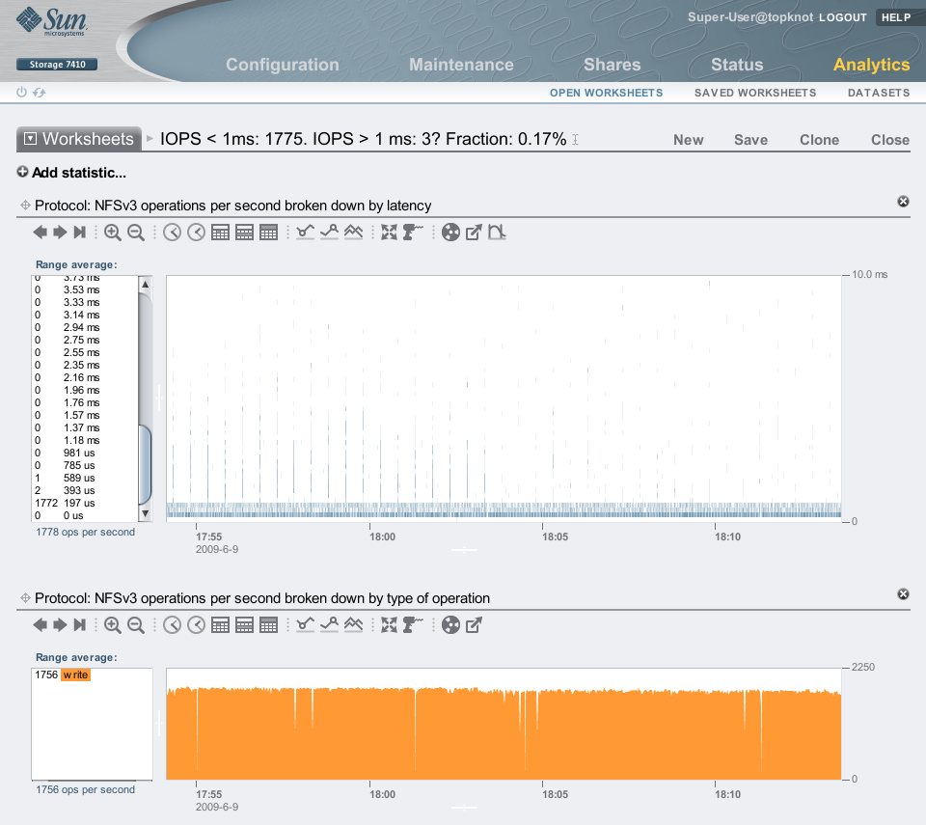This screenshot has height=825, width=926.
Task: Click the orange write color swatch
Action: coord(76,675)
